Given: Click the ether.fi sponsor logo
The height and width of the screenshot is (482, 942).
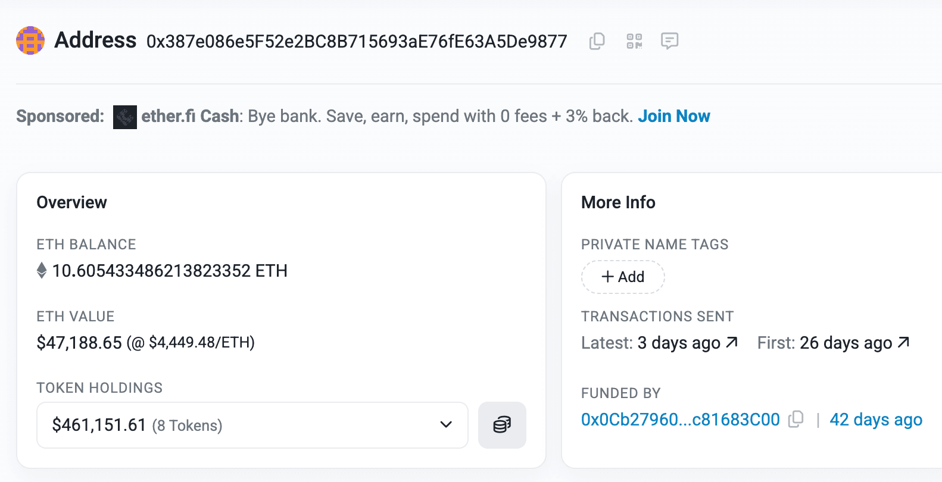Looking at the screenshot, I should click(x=125, y=117).
